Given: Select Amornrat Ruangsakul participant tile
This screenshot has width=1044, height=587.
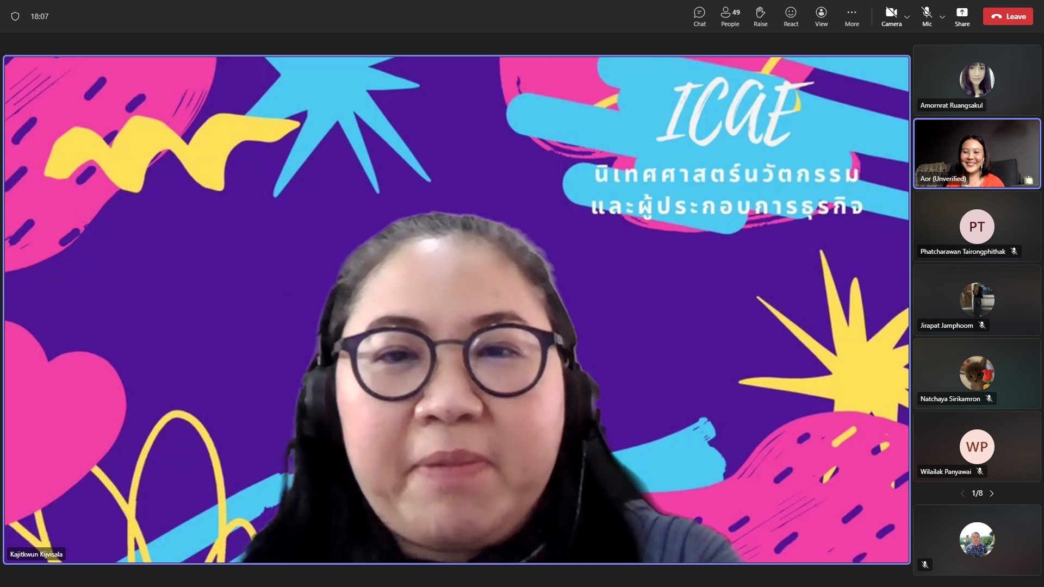Looking at the screenshot, I should point(977,80).
